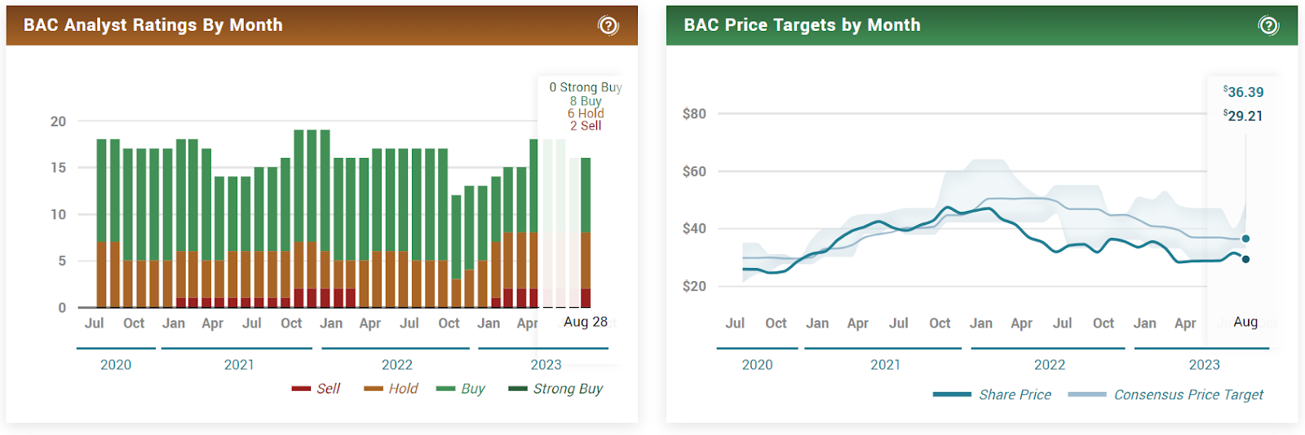1305x435 pixels.
Task: Click the $40 y-axis label
Action: coord(694,228)
